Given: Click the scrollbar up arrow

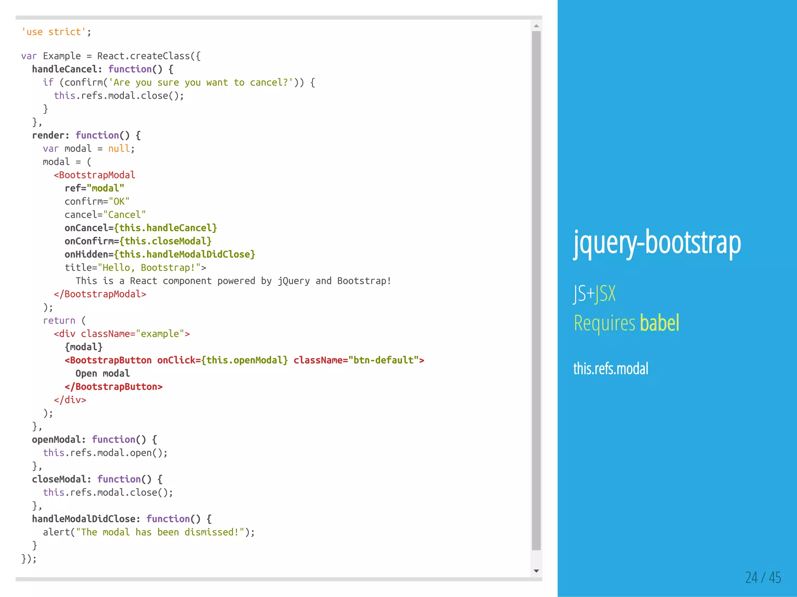Looking at the screenshot, I should (x=536, y=26).
